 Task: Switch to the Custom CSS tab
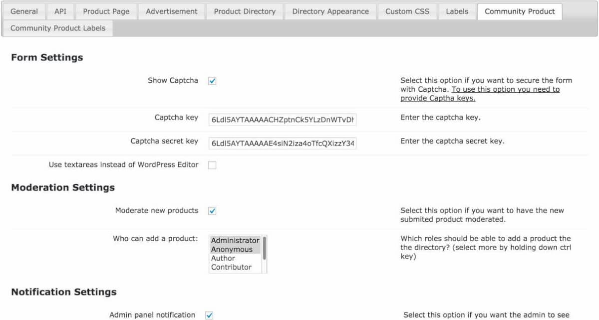click(x=407, y=11)
